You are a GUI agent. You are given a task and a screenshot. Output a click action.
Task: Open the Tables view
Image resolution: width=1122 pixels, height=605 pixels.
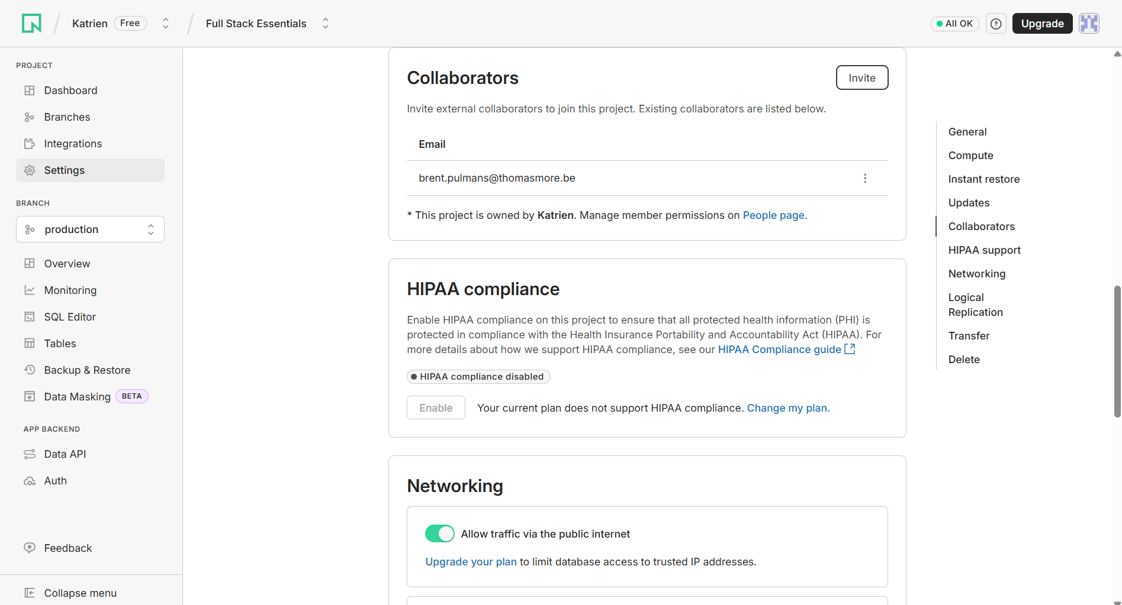point(60,343)
